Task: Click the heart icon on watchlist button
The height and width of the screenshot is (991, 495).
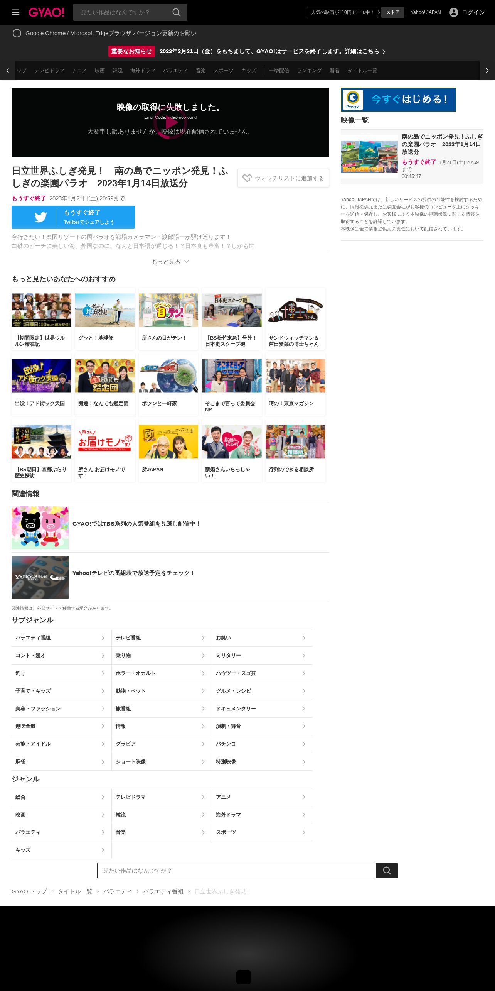Action: coord(247,178)
